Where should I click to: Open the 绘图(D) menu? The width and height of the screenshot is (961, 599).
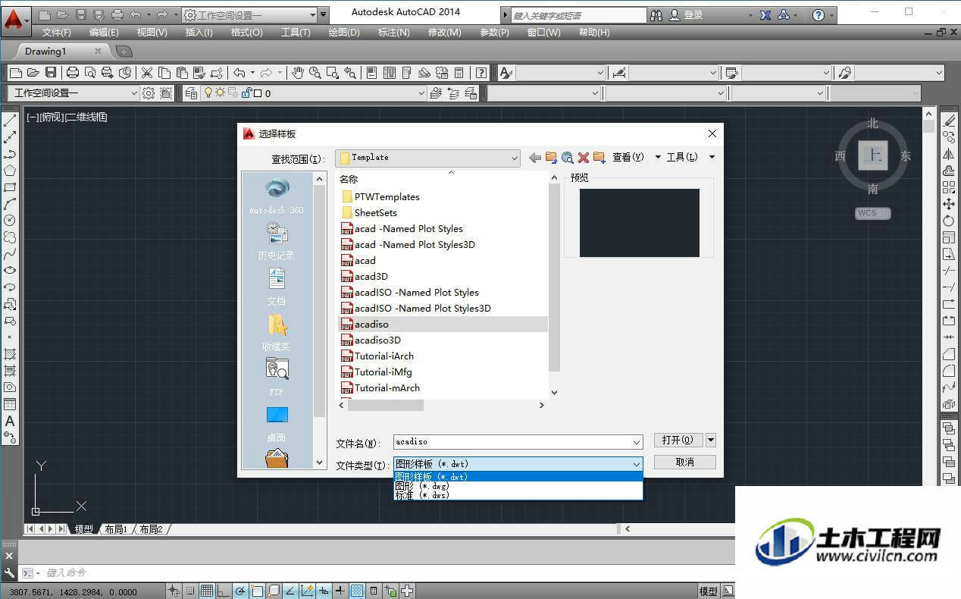pos(344,33)
